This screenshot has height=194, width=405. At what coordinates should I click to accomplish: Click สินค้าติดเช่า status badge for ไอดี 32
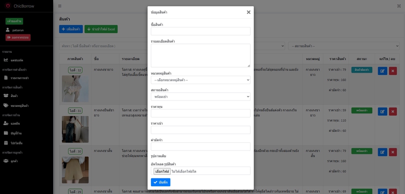tap(362, 70)
